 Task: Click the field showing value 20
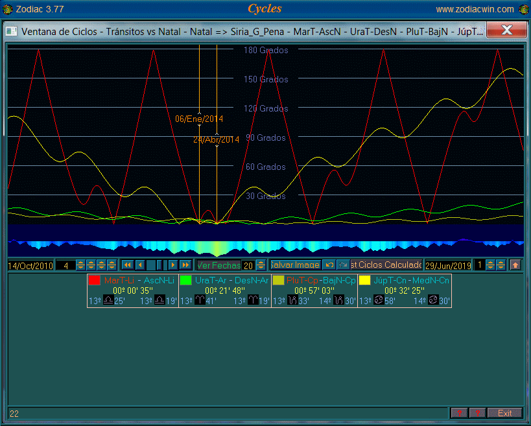[x=248, y=265]
